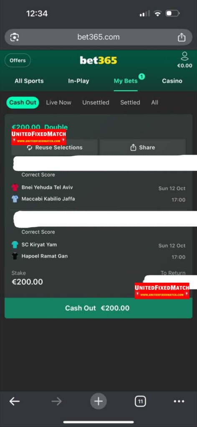Select the Cash Out filter pill
197x427 pixels.
pos(23,103)
